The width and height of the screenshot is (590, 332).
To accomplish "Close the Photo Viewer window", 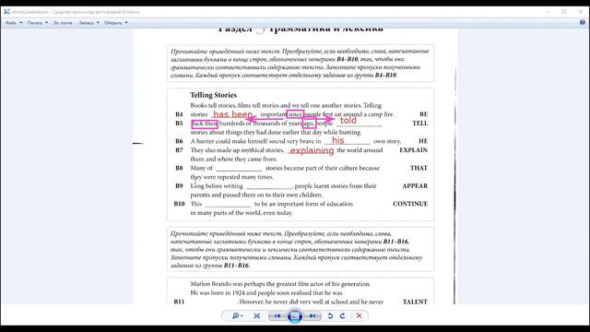I will coord(580,12).
